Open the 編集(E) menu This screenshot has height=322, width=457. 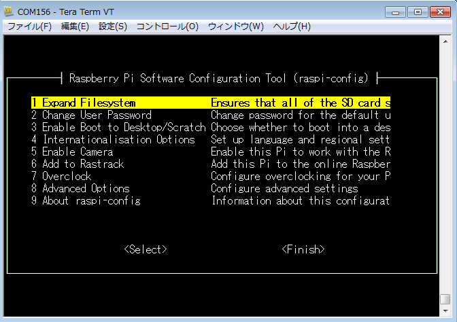coord(75,26)
